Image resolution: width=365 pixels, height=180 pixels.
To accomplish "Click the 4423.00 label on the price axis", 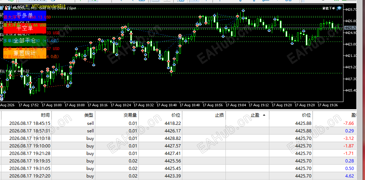I will click(351, 44).
